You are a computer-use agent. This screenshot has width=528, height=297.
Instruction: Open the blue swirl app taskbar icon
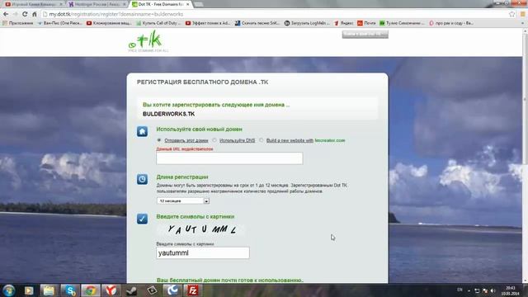point(172,290)
